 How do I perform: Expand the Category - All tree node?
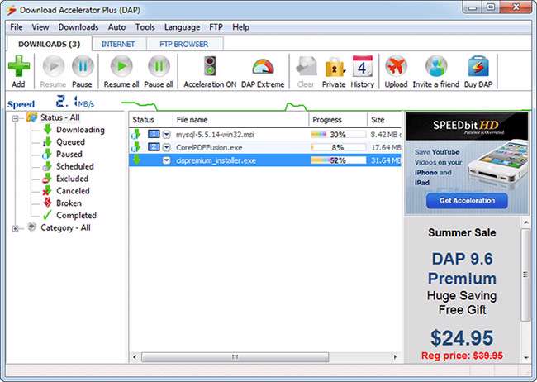[15, 228]
